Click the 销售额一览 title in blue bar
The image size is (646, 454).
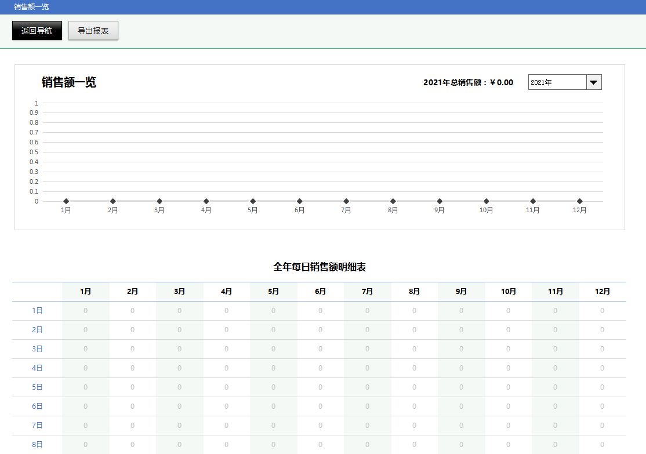click(x=31, y=7)
